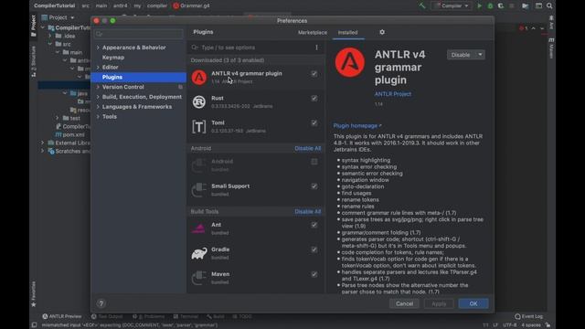585x329 pixels.
Task: Click the ANTLR v4 grammar plugin list icon
Action: (x=199, y=78)
